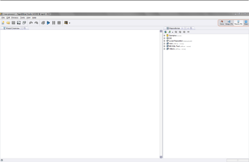249x162 pixels.
Task: Stop the process execution
Action: pos(59,23)
